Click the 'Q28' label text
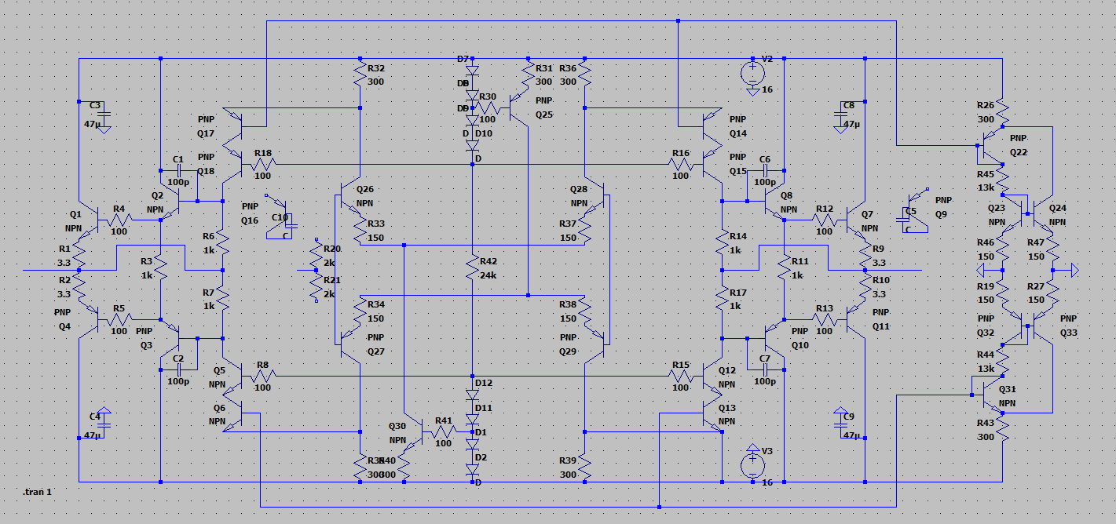 pos(579,190)
